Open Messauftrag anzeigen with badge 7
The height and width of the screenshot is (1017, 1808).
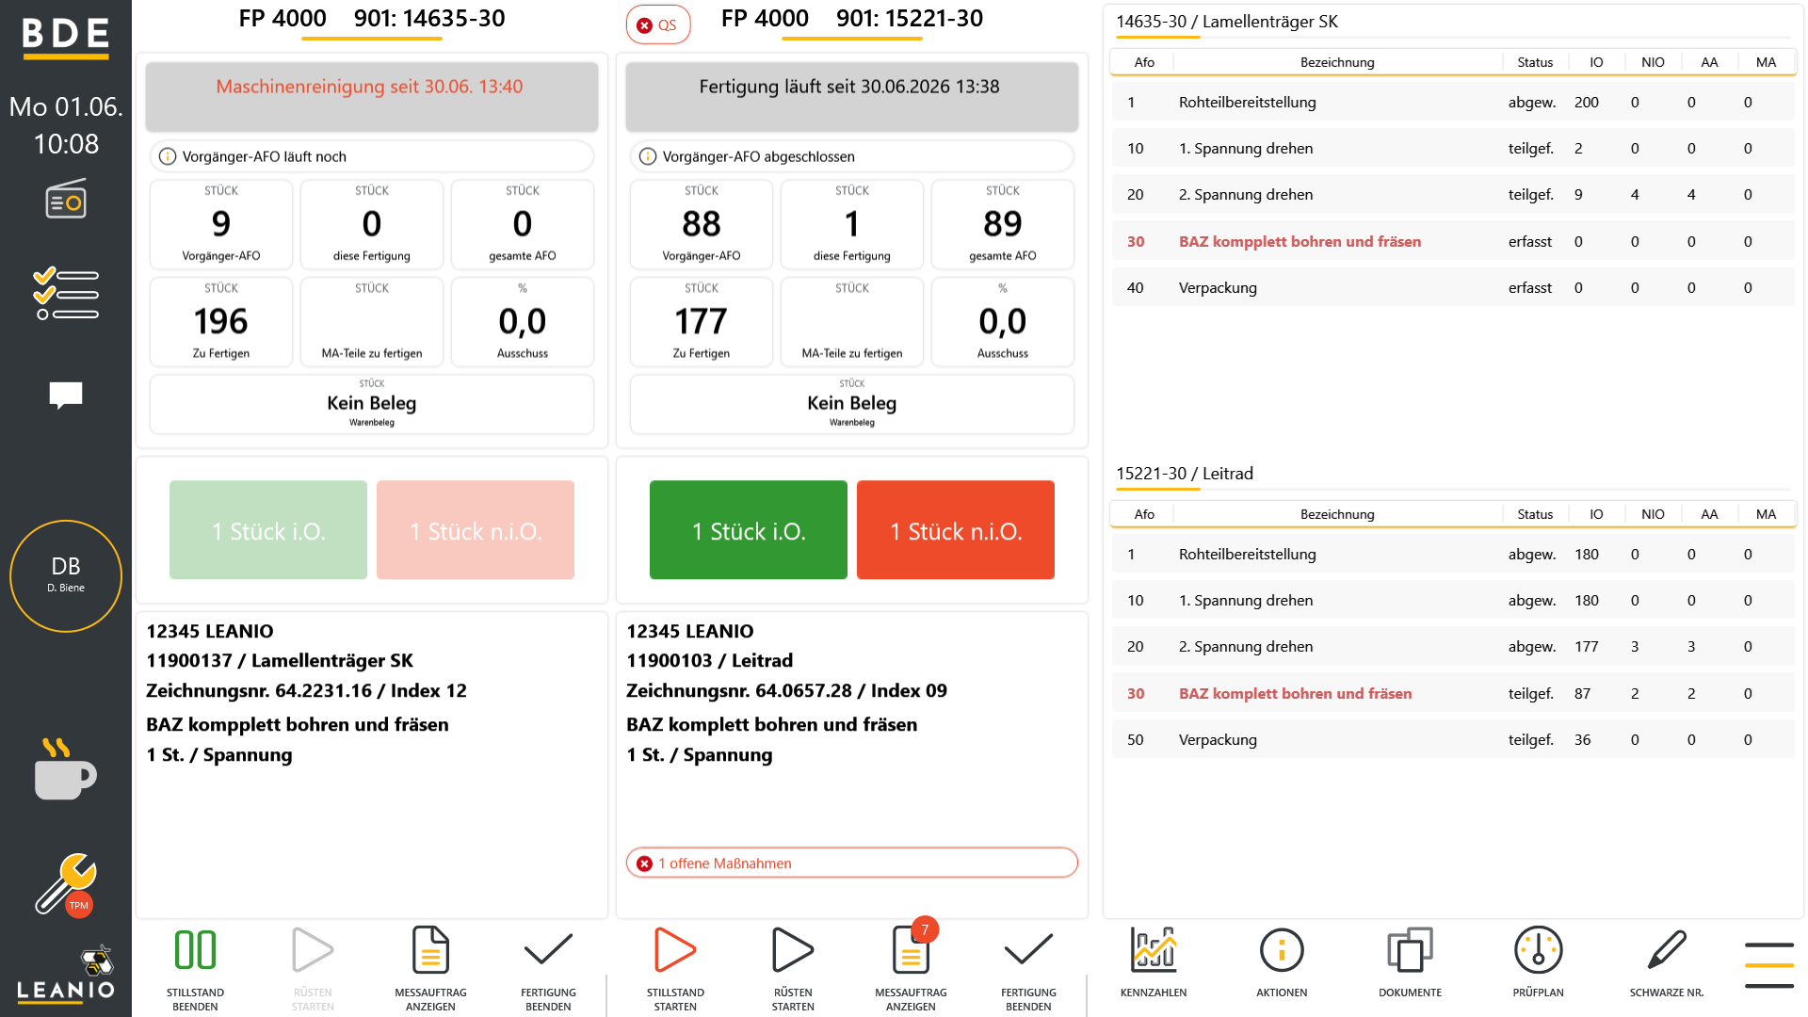click(911, 968)
